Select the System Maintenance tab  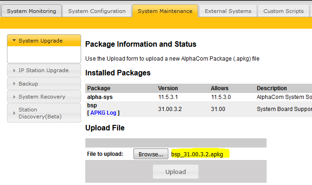point(165,11)
